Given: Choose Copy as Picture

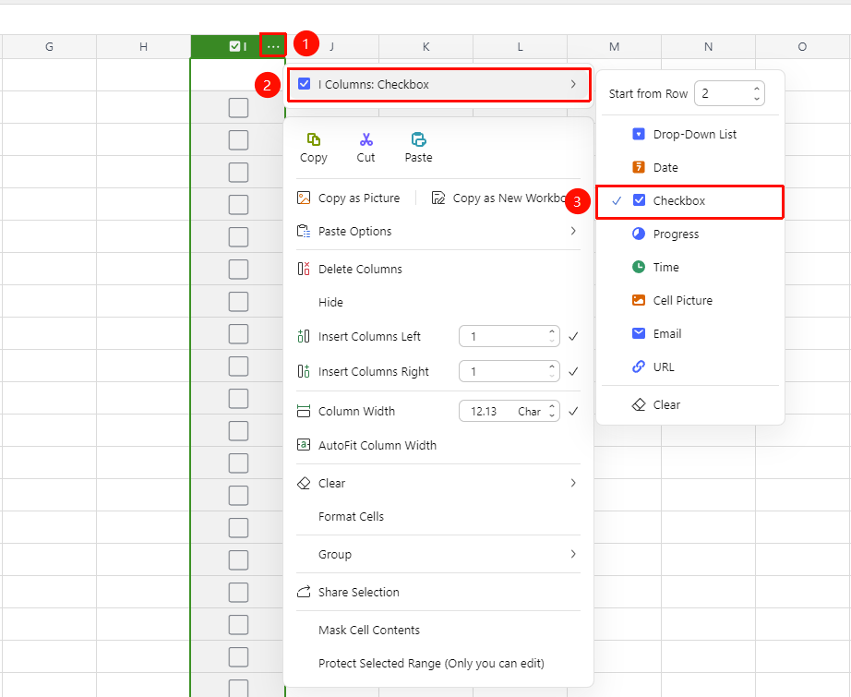Looking at the screenshot, I should [x=348, y=198].
